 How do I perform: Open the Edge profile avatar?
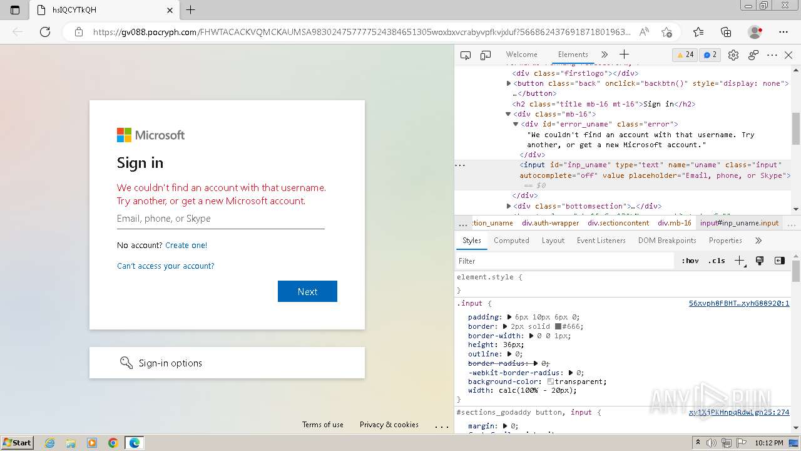pos(755,32)
